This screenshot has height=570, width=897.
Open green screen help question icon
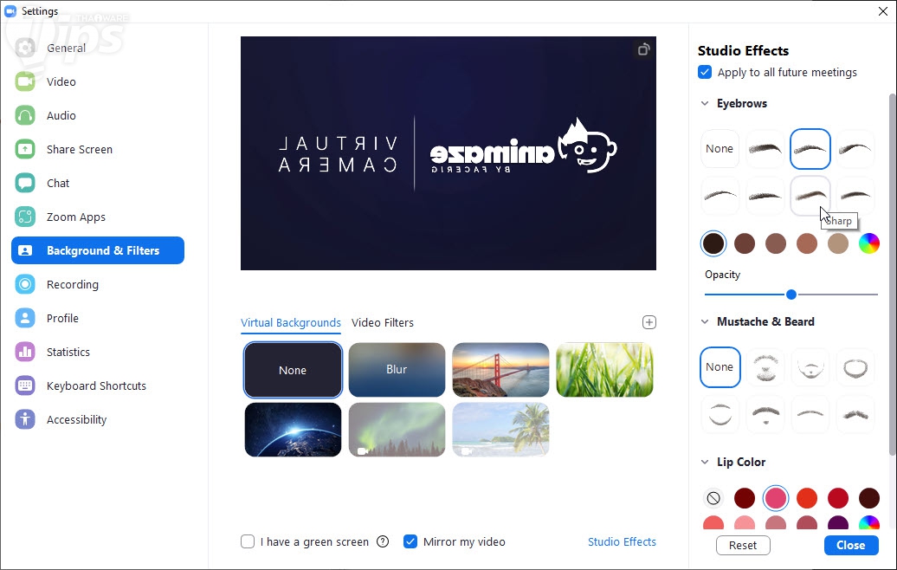[x=384, y=541]
